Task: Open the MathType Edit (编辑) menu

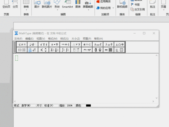Action: 29,39
